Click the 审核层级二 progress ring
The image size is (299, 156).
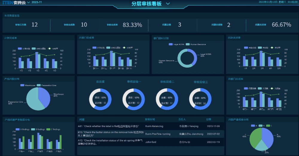[x=167, y=99]
